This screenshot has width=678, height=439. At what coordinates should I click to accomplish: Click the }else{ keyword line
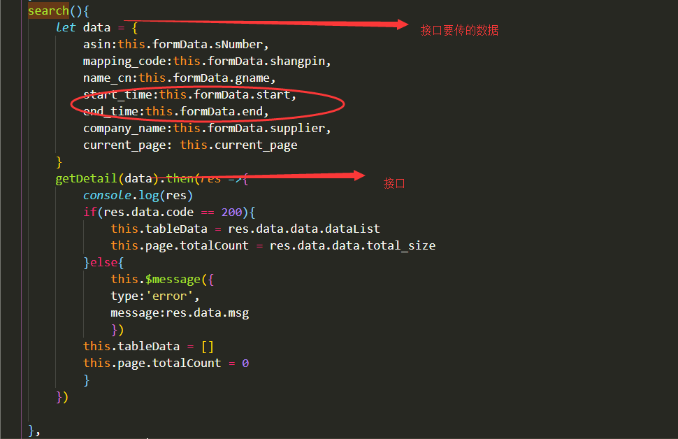[103, 263]
